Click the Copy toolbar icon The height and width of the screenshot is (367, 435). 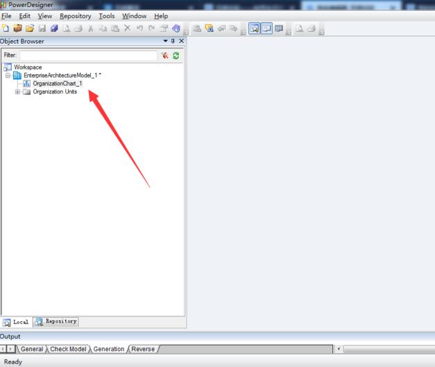[103, 28]
